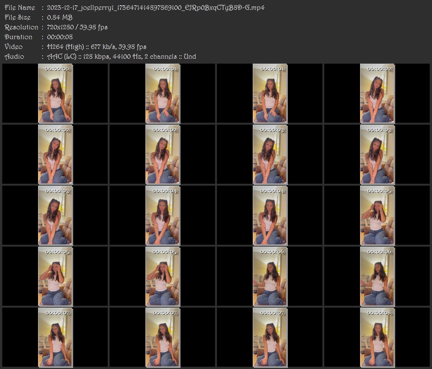The image size is (432, 369).
Task: Select the final thumbnail stamped 00:00:08
Action: 377,337
